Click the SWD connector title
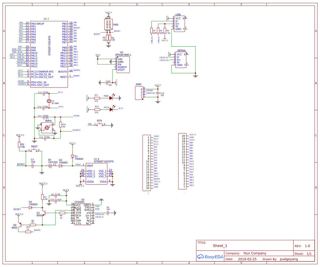320x267 pixels. tap(139, 84)
